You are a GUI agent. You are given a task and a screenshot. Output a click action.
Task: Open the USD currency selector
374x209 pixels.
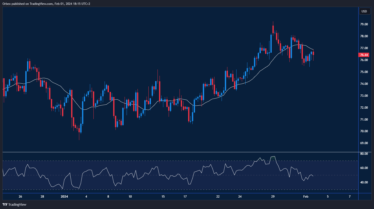tap(364, 11)
